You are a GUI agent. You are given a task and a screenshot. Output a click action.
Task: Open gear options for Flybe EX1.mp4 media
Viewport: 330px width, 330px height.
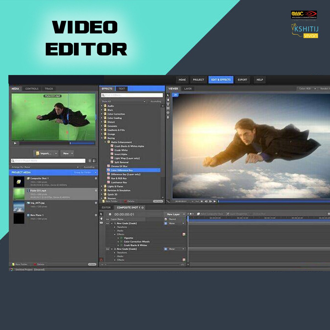[x=96, y=191]
